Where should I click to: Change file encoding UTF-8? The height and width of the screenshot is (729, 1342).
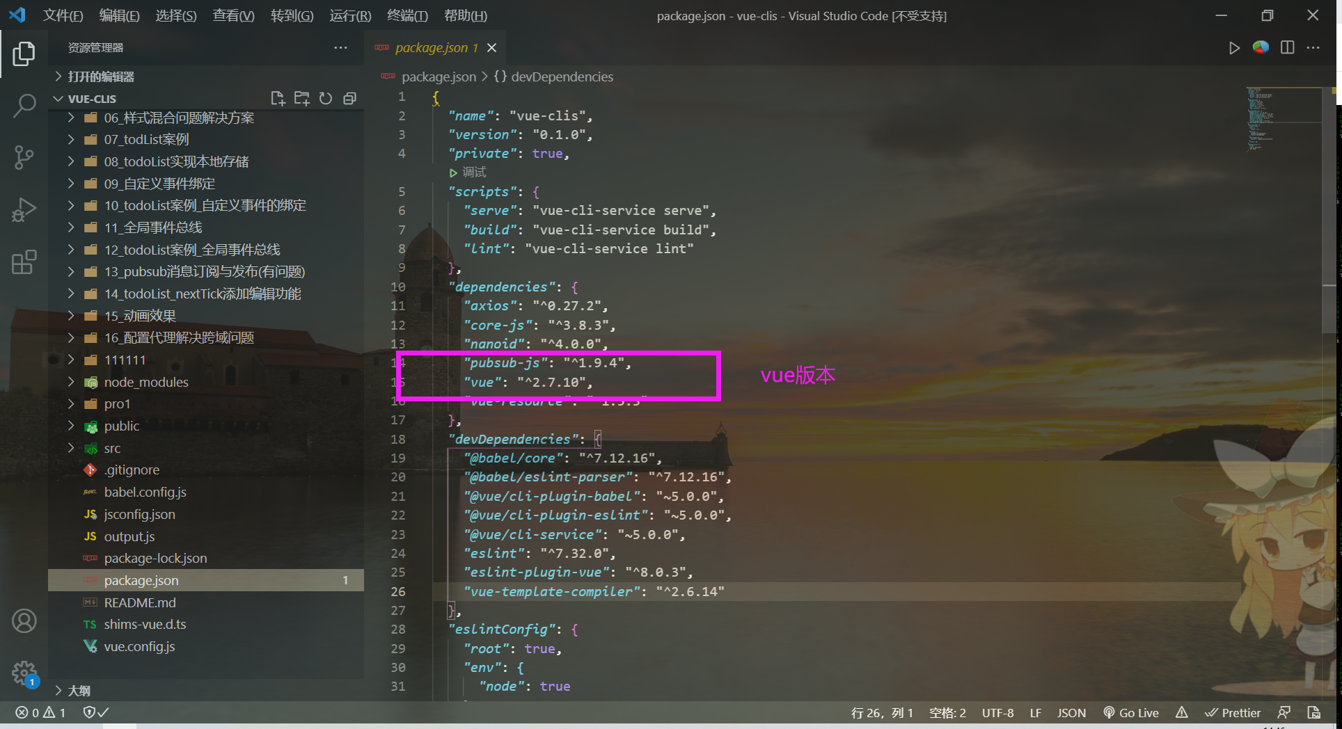point(997,712)
